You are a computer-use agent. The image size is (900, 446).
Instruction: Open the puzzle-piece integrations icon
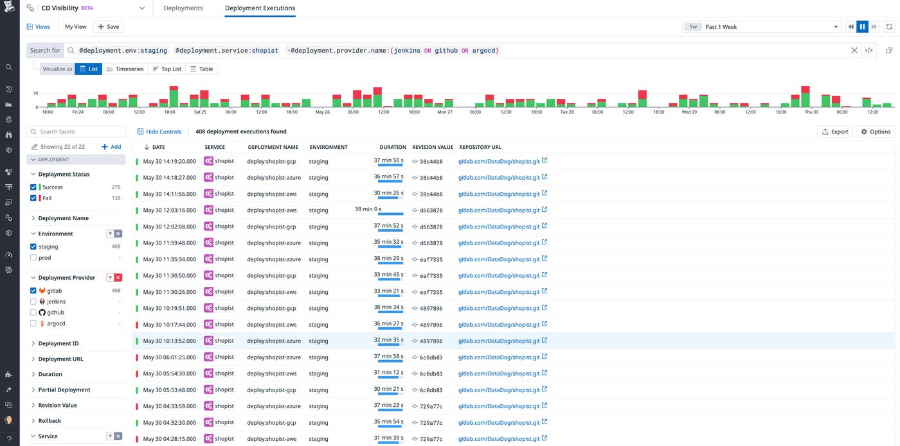click(x=9, y=374)
